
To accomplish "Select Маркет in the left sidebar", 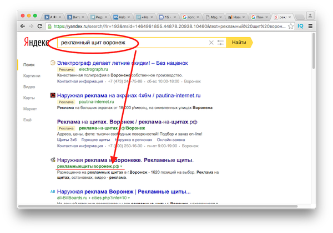I will coord(30,109).
